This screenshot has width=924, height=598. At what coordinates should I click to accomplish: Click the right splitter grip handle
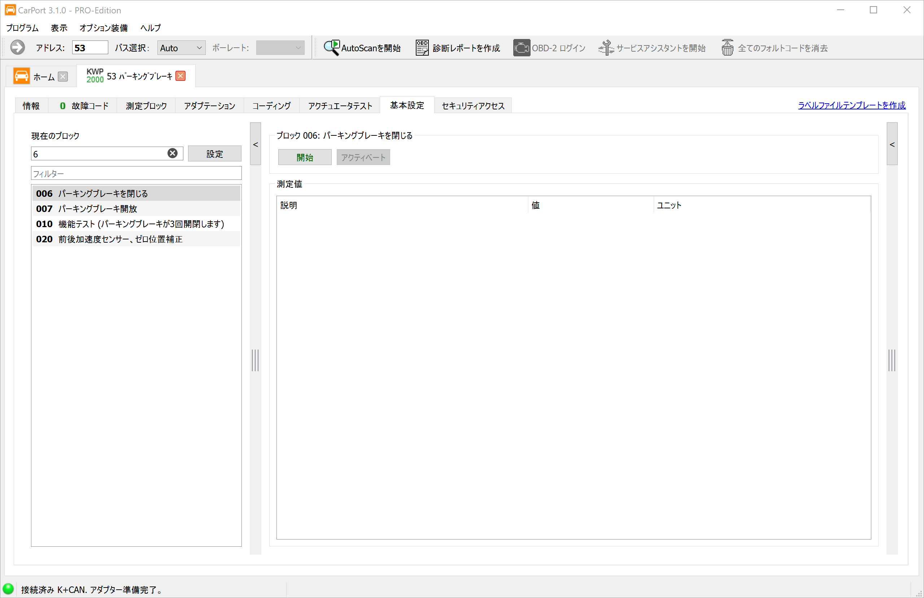coord(892,360)
